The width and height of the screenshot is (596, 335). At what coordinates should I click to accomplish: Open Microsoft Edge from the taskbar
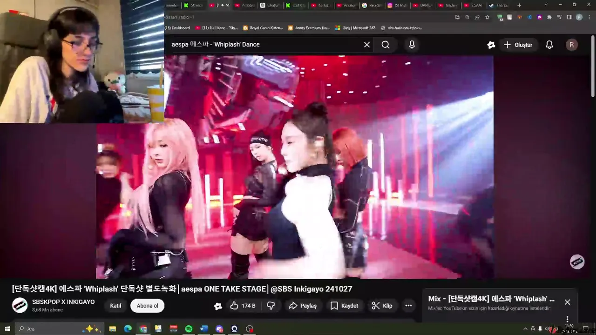coord(128,329)
